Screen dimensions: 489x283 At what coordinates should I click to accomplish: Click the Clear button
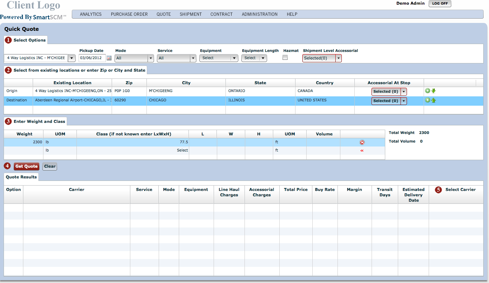coord(50,166)
